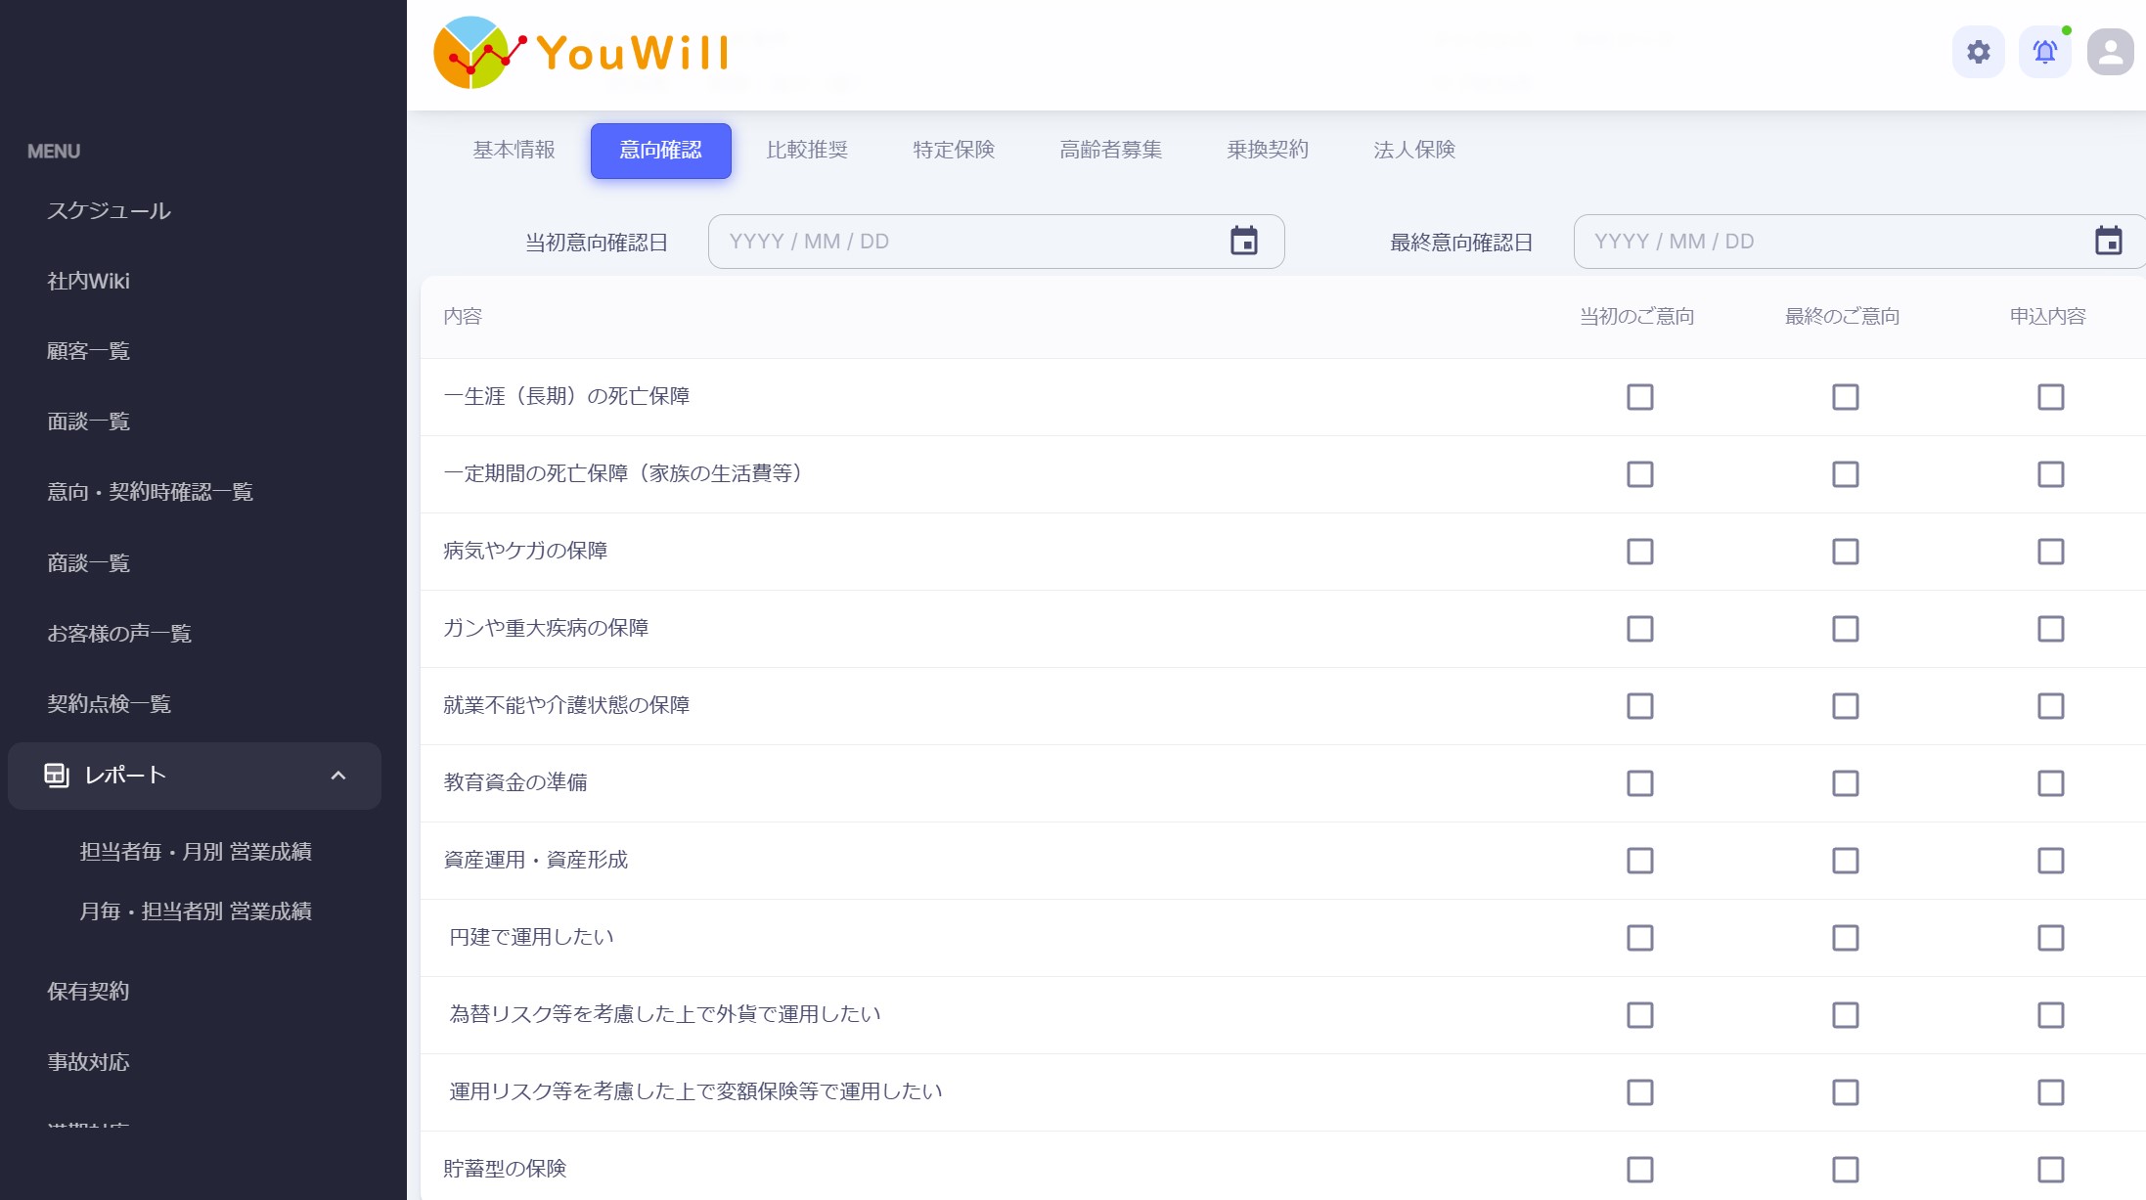Toggle 一生涯（長期）の死亡保障 当初のご意向 checkbox

1639,396
